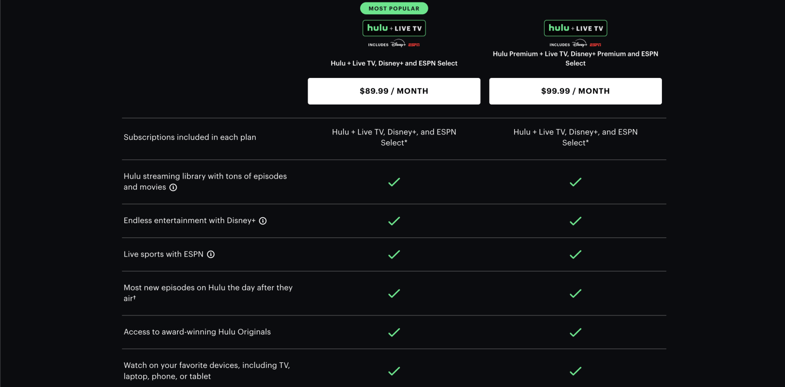
Task: Show info for Live sports with ESPN
Action: [211, 254]
